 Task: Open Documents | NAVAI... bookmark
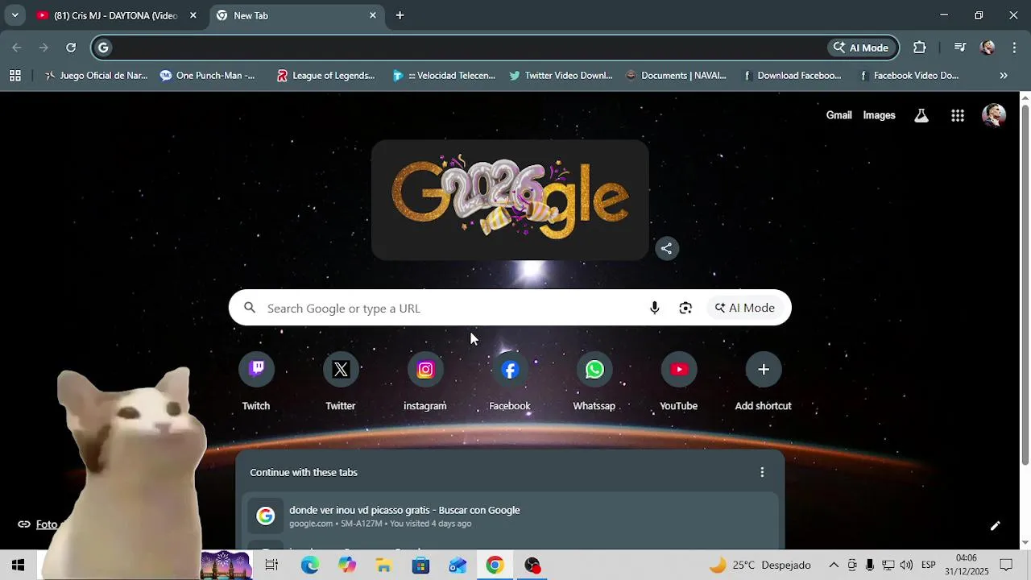[x=676, y=76]
